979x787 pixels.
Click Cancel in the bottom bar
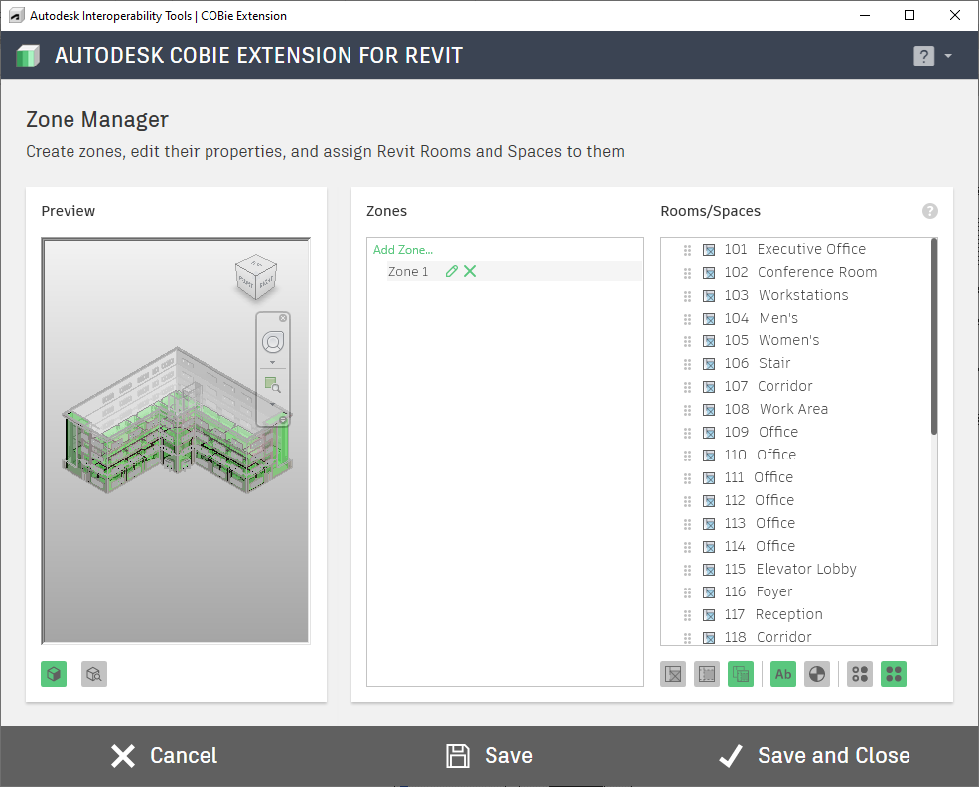tap(165, 756)
